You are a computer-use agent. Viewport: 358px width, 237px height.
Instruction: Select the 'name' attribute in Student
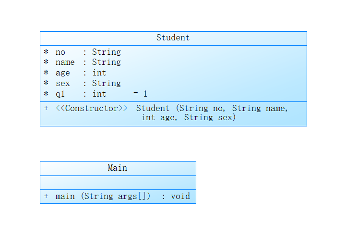(65, 62)
